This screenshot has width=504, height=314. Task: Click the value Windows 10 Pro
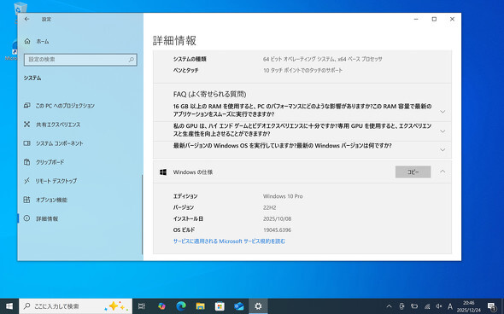pos(283,196)
